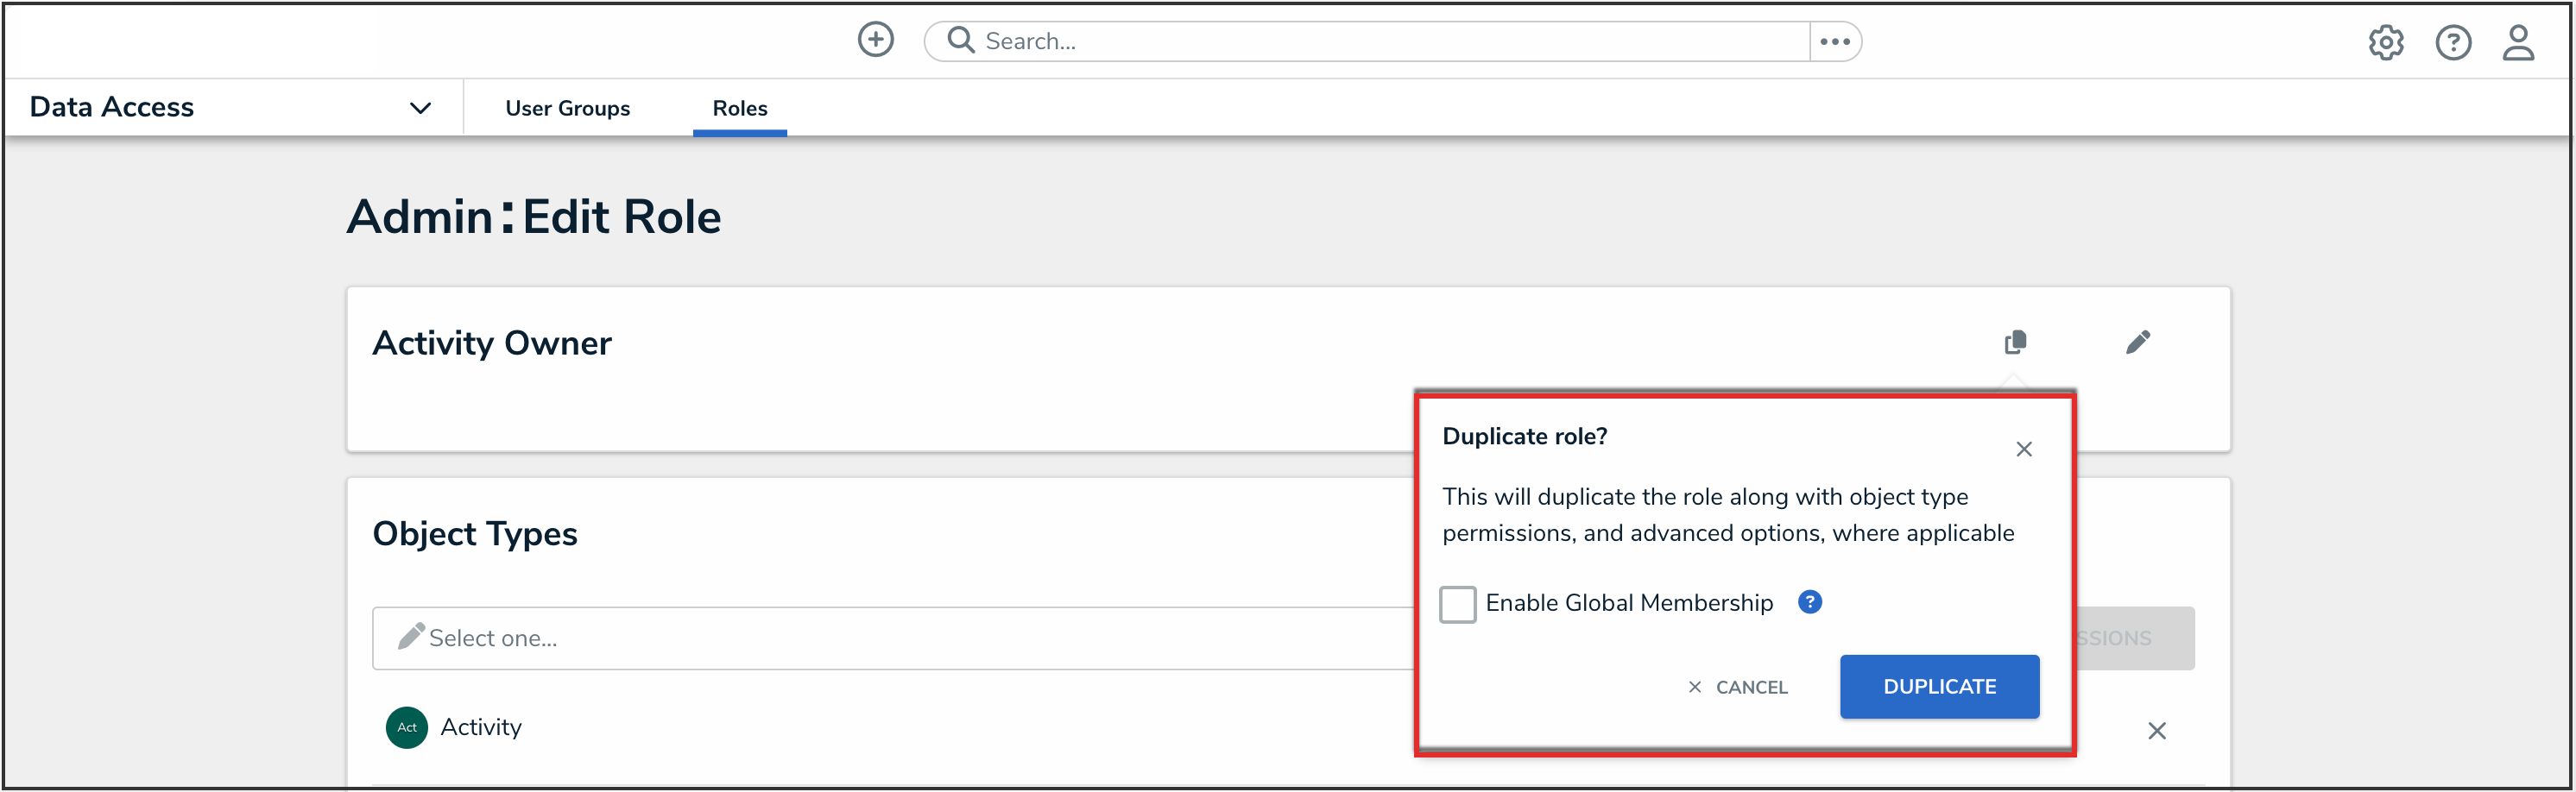
Task: Select the Activity object type row
Action: coord(480,727)
